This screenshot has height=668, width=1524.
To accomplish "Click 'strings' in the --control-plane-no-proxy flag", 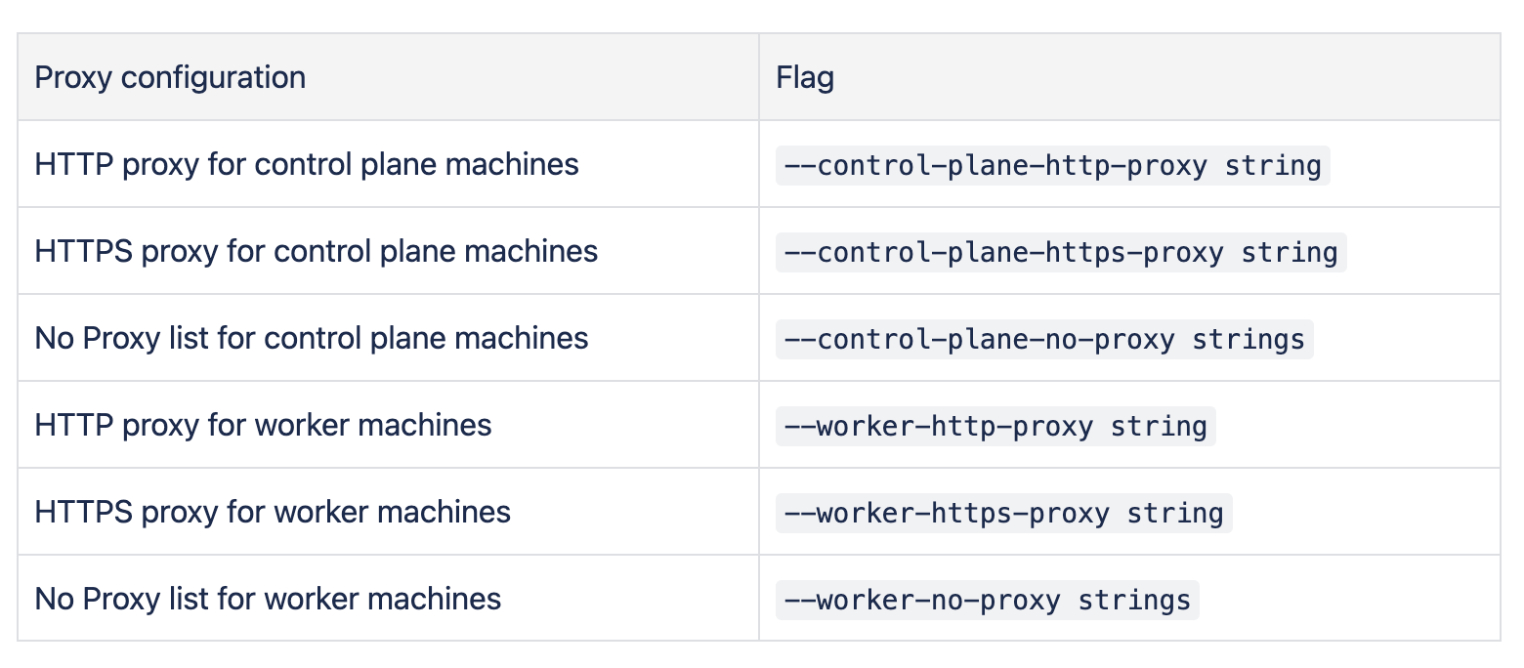I will click(x=1249, y=339).
